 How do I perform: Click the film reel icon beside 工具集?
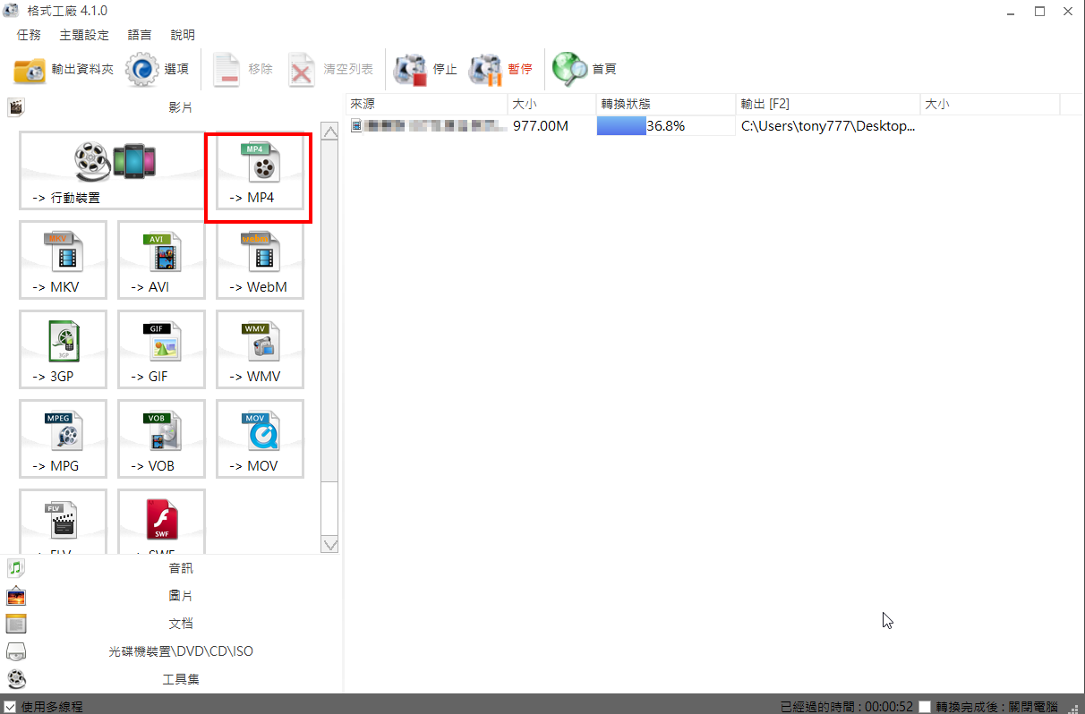click(x=16, y=679)
